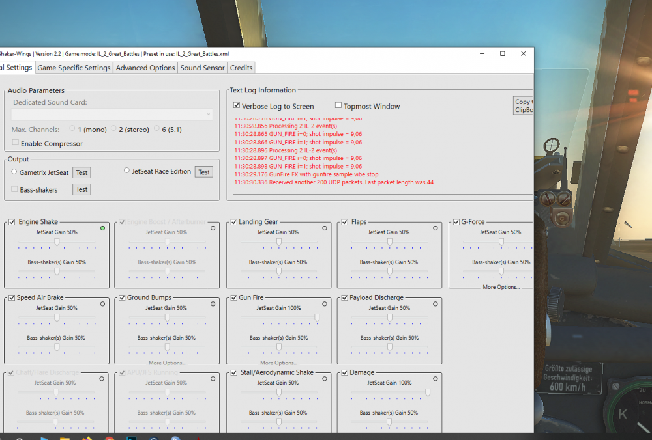The height and width of the screenshot is (440, 652).
Task: Switch to the Game Specific Settings tab
Action: 74,68
